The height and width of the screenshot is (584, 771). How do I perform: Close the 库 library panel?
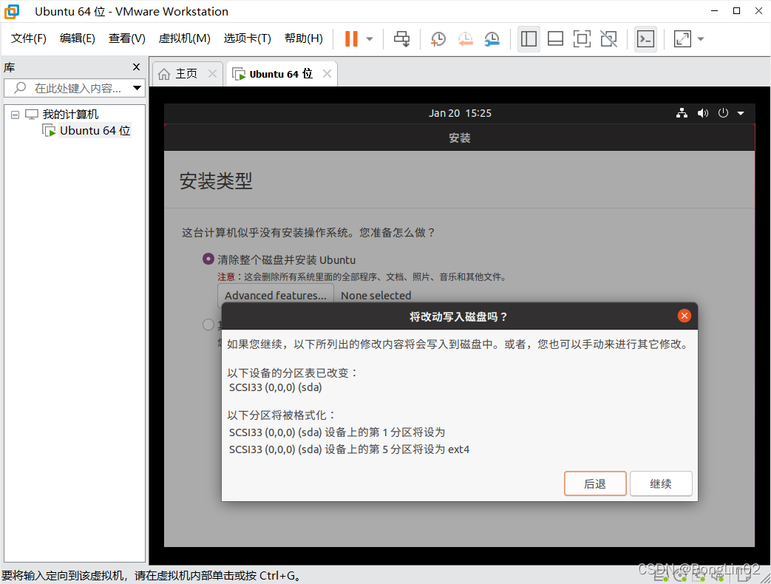click(x=136, y=67)
